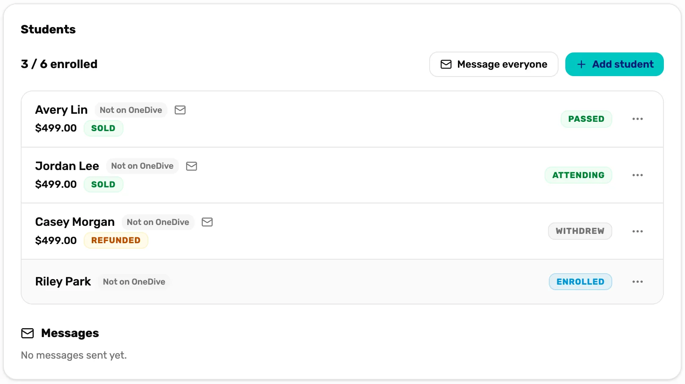Click the ENROLLED status badge

tap(580, 282)
